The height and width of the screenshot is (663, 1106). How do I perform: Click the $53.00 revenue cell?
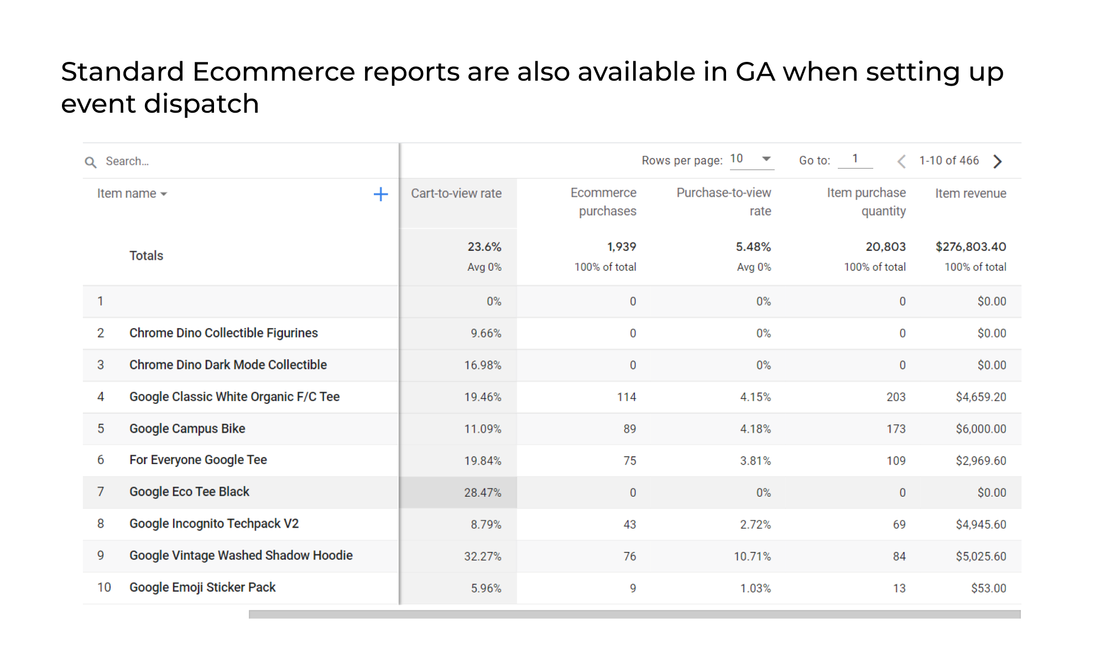click(989, 588)
